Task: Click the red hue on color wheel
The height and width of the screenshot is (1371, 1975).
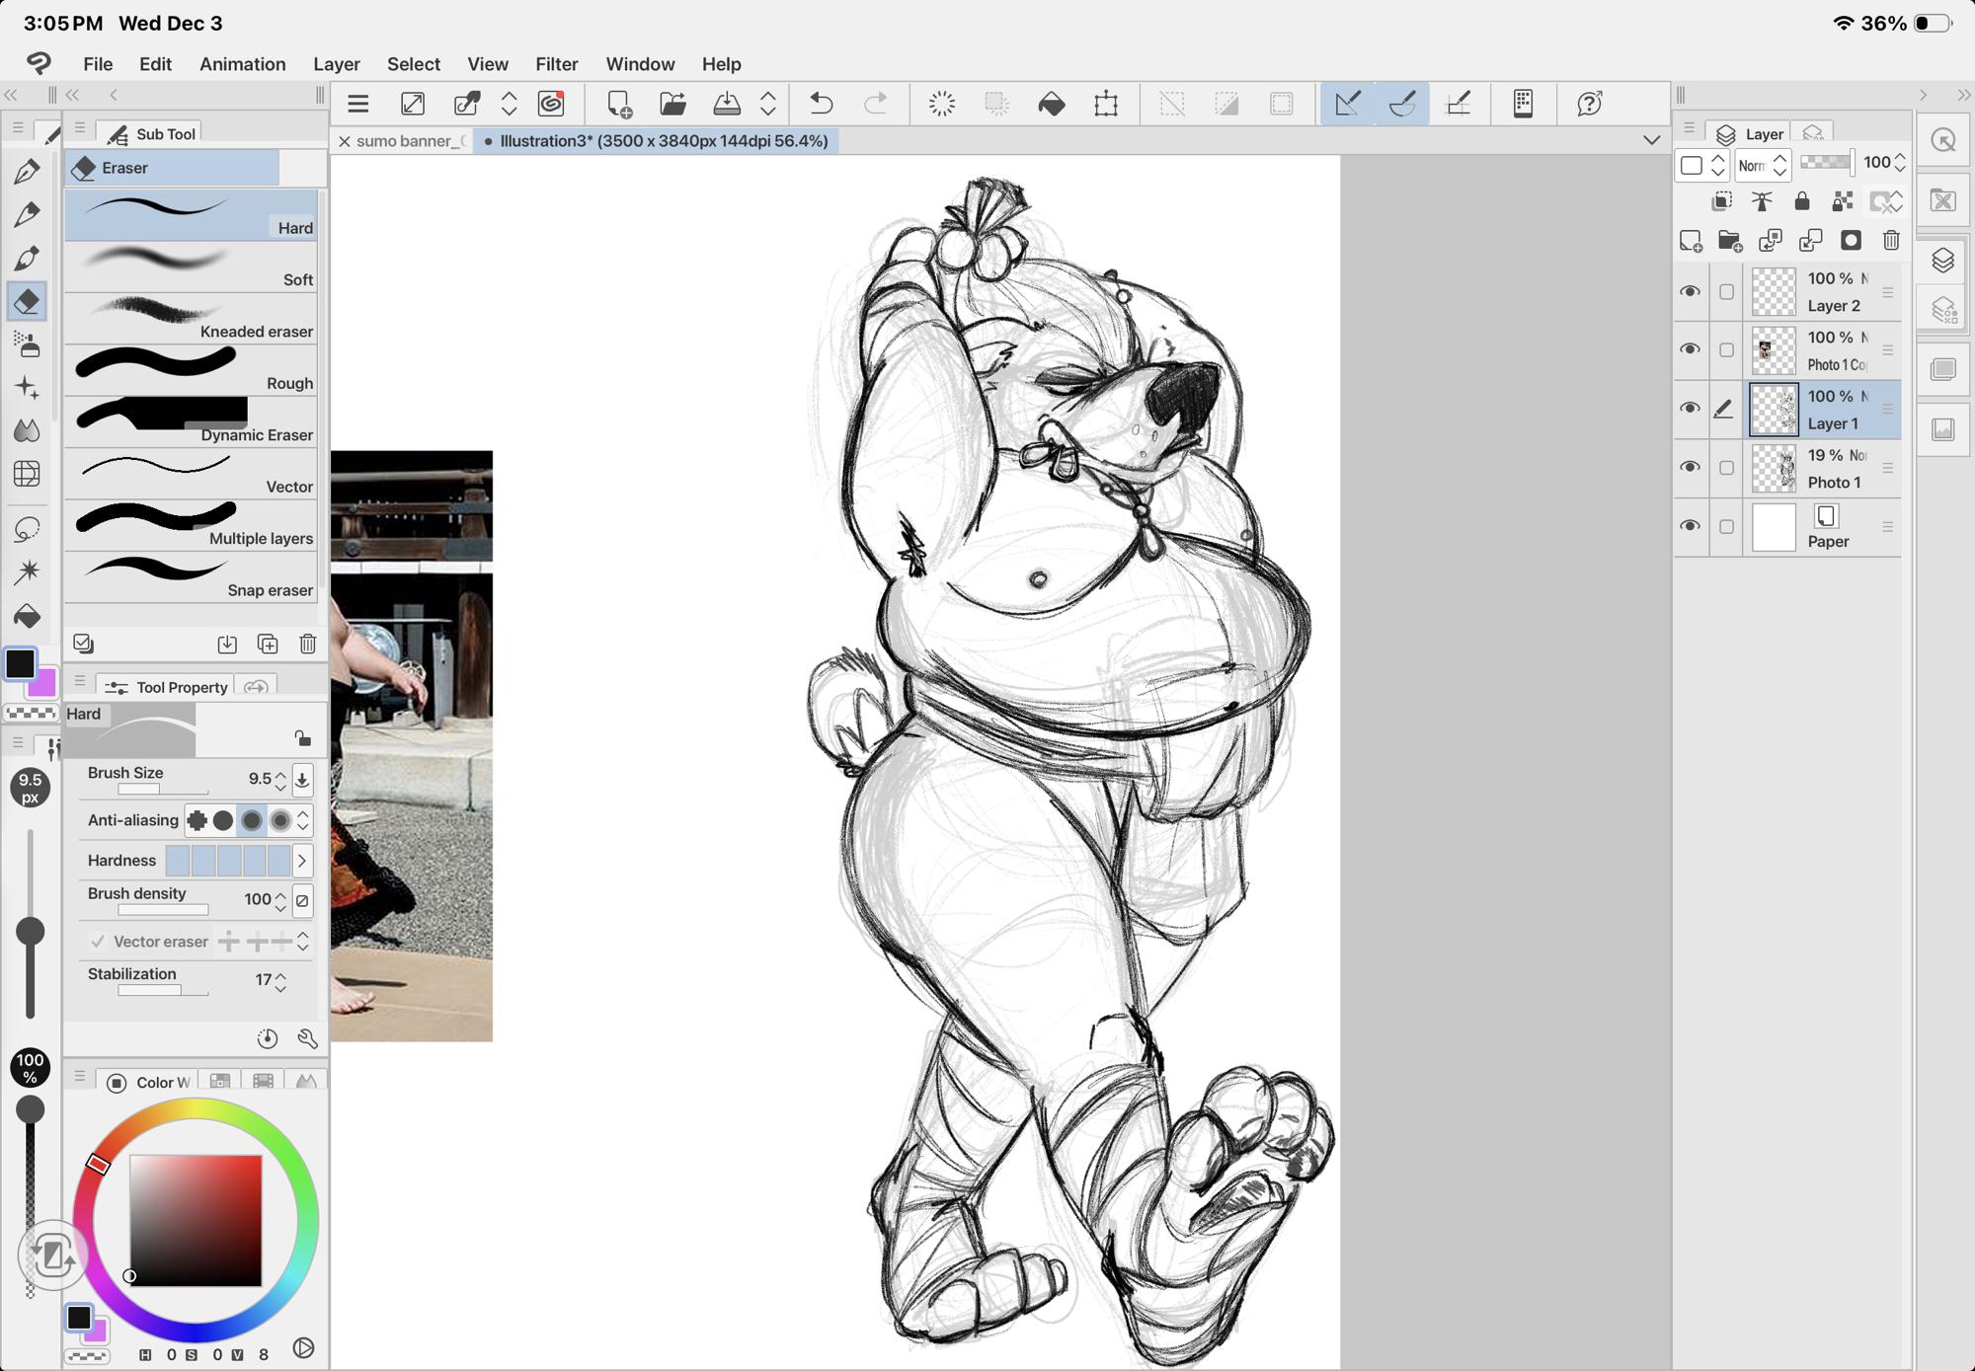Action: tap(98, 1164)
